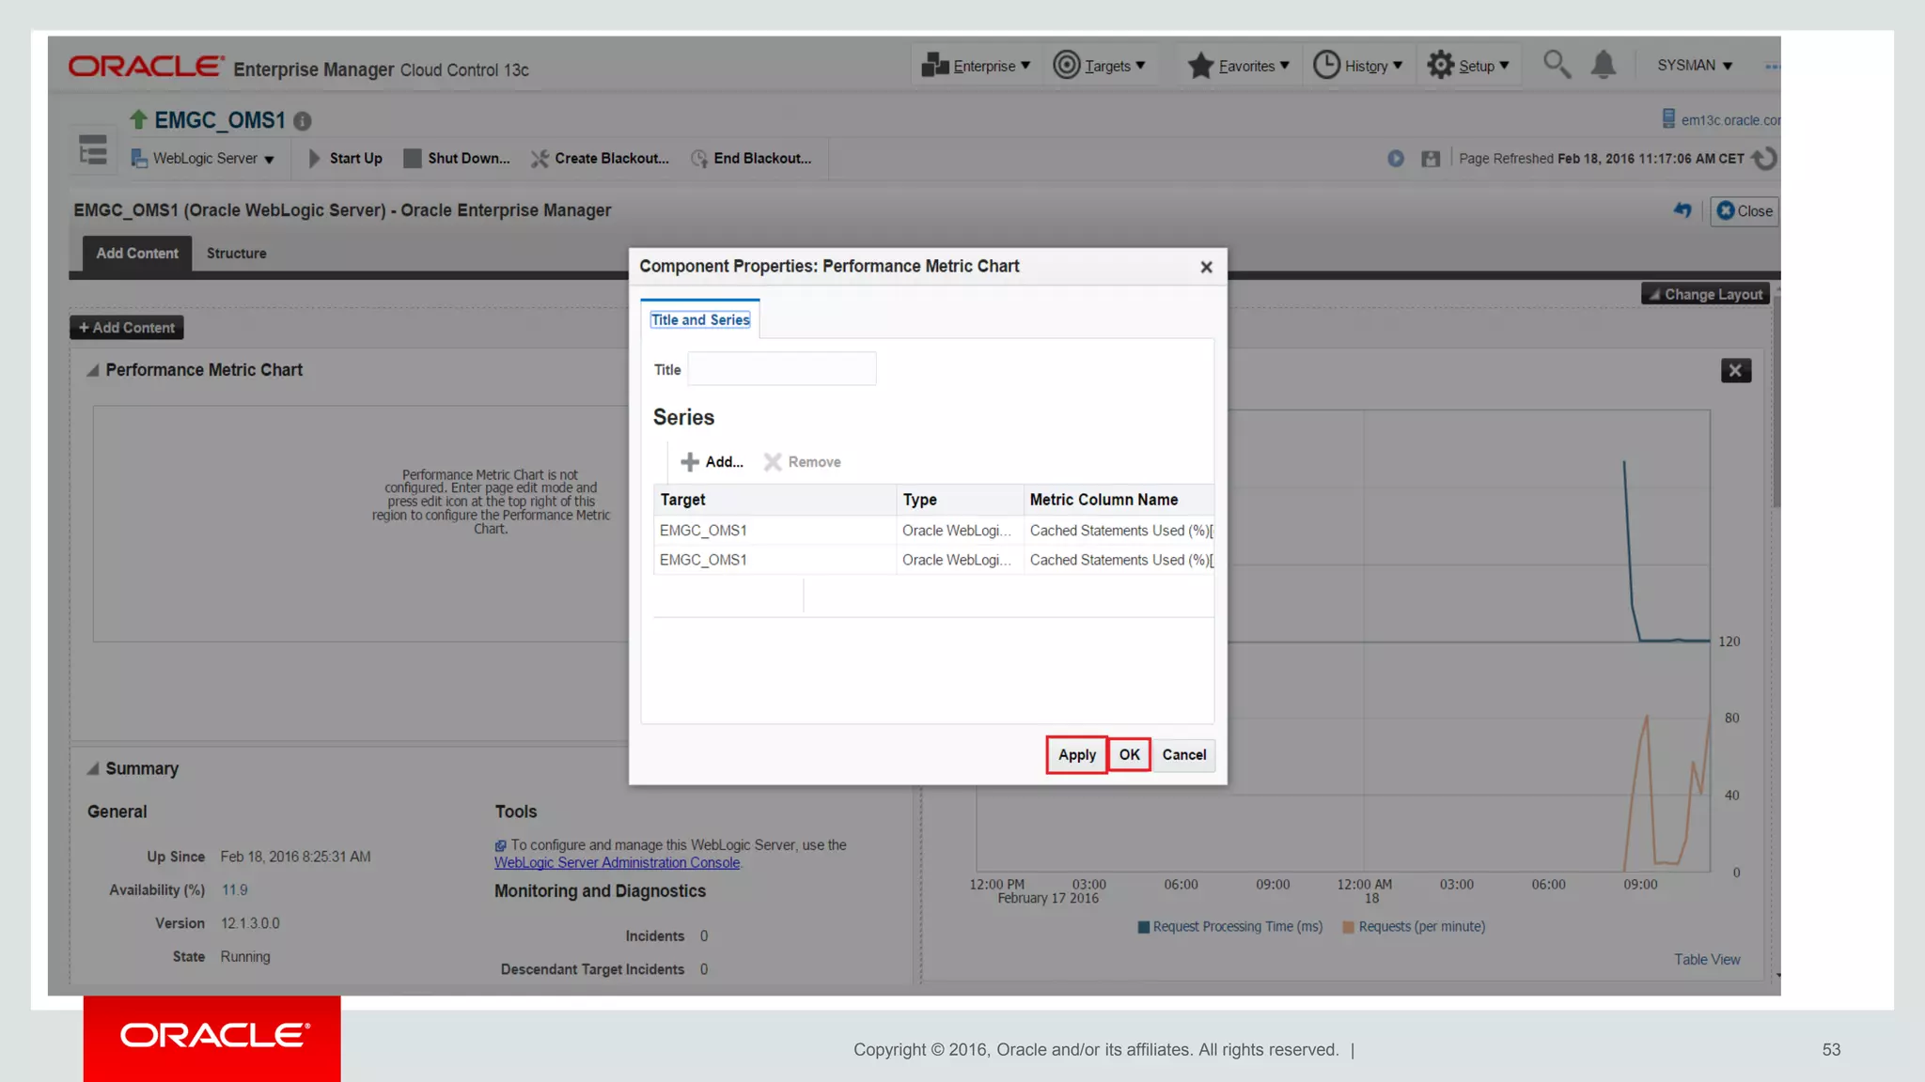
Task: Click the search magnifier icon
Action: pos(1557,65)
